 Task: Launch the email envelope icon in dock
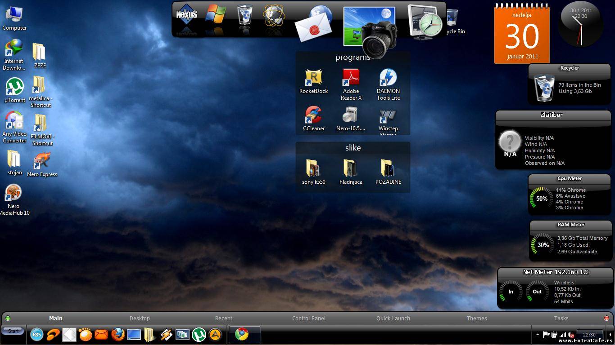[313, 27]
